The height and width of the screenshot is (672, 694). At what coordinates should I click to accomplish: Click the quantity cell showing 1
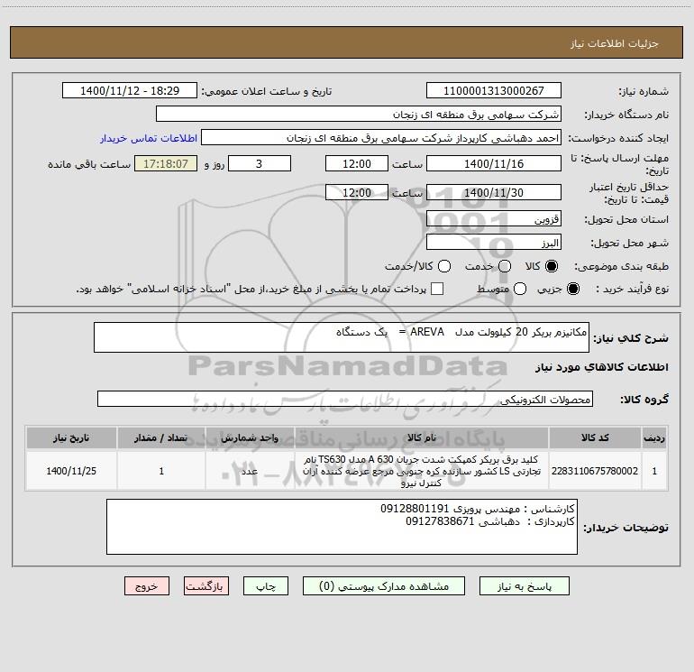(x=161, y=471)
